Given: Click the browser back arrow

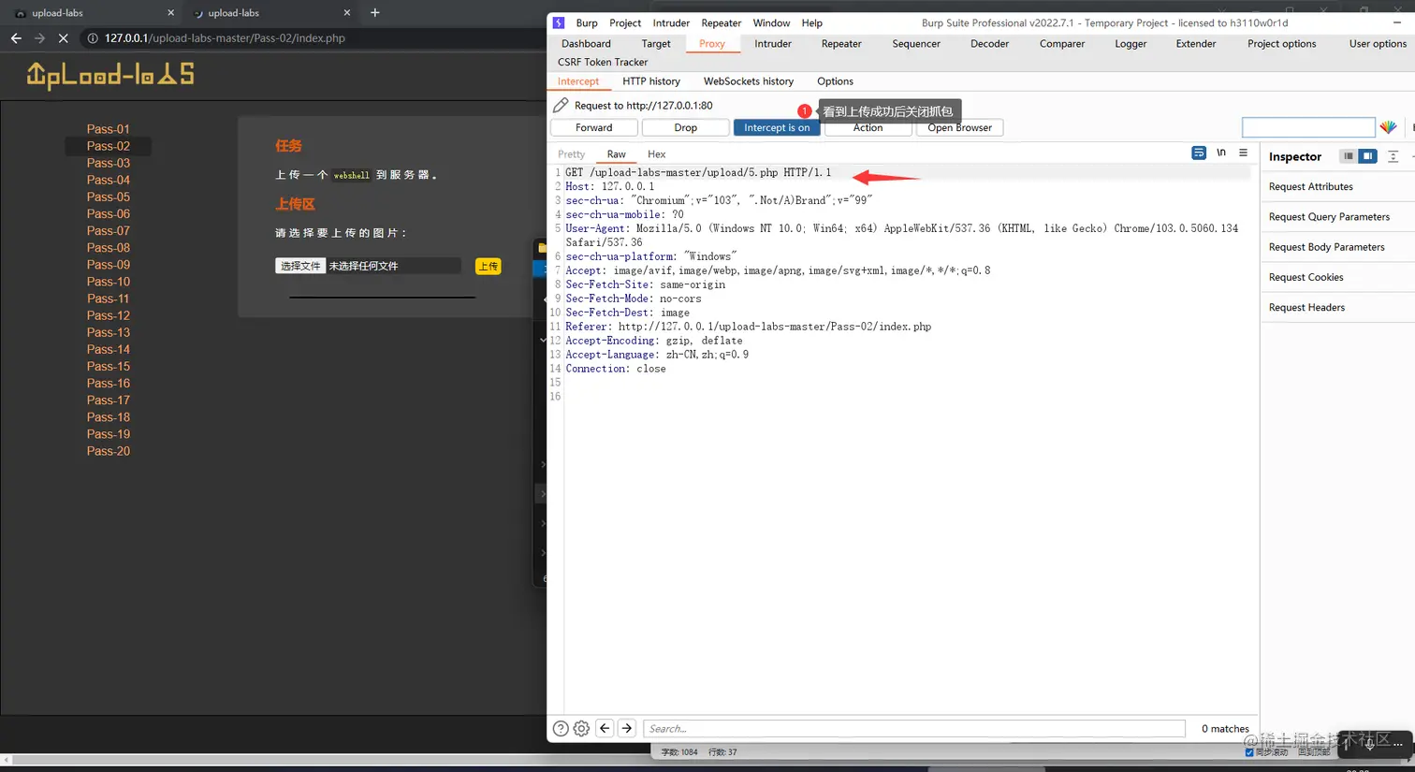Looking at the screenshot, I should point(15,38).
